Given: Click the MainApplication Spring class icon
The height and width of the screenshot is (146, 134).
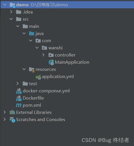Looking at the screenshot, I should point(51,62).
